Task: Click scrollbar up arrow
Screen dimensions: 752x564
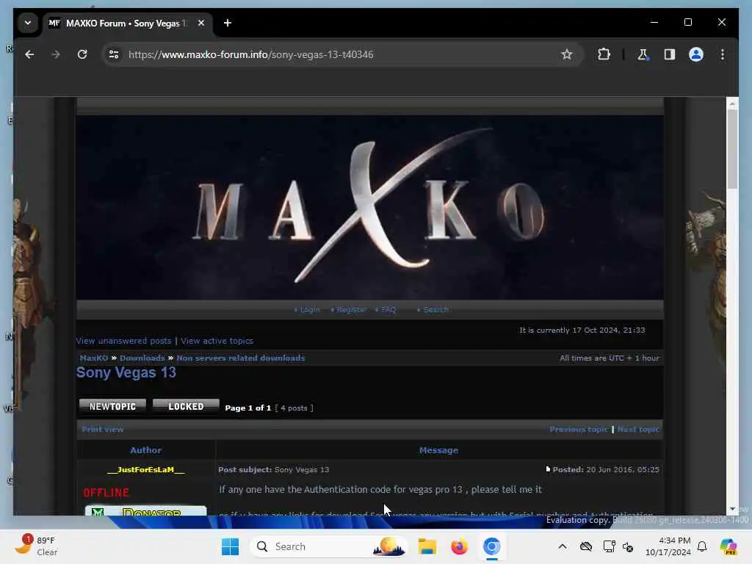Action: point(732,103)
